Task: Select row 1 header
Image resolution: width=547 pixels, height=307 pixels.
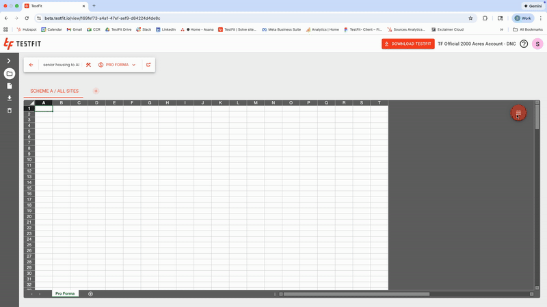Action: [29, 108]
